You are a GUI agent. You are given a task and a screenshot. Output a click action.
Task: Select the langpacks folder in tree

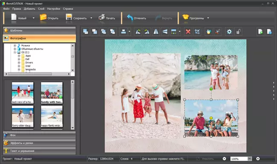tap(30, 69)
